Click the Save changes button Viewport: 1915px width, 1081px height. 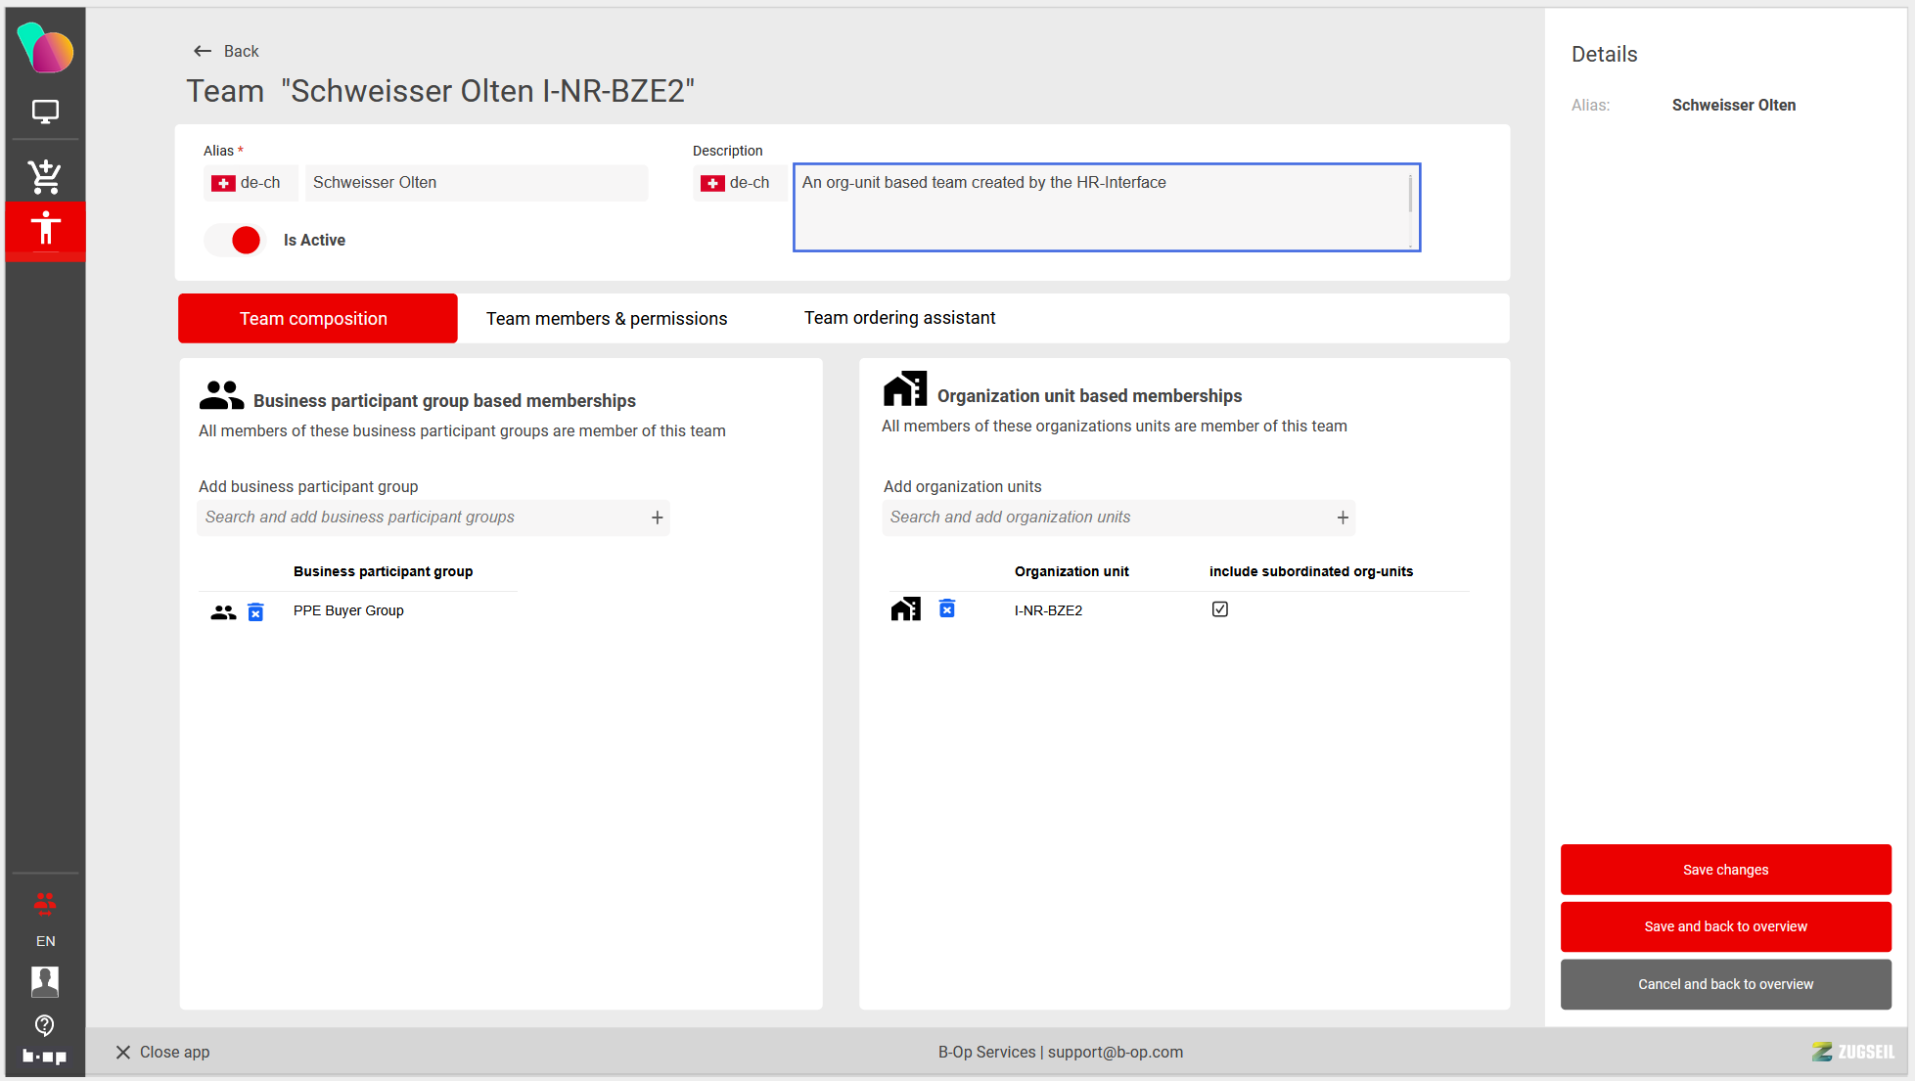(x=1725, y=870)
